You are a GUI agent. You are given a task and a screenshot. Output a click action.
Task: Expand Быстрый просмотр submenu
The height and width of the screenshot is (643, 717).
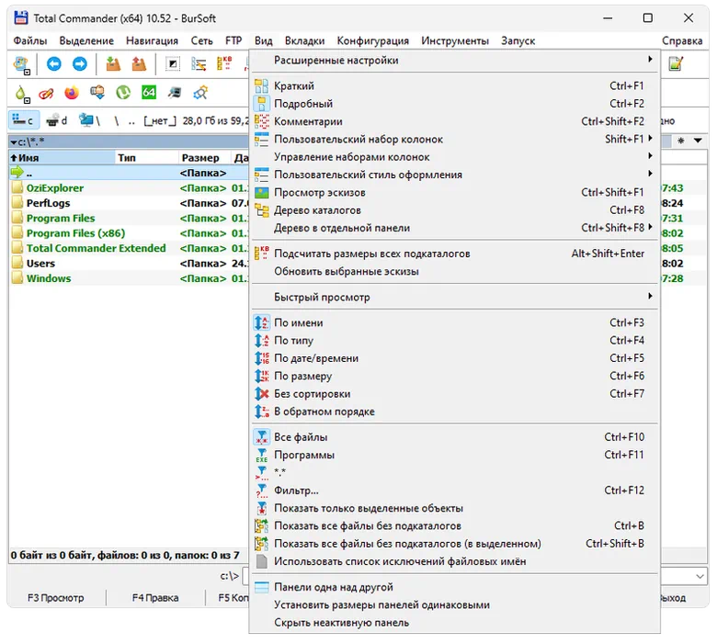pos(454,297)
